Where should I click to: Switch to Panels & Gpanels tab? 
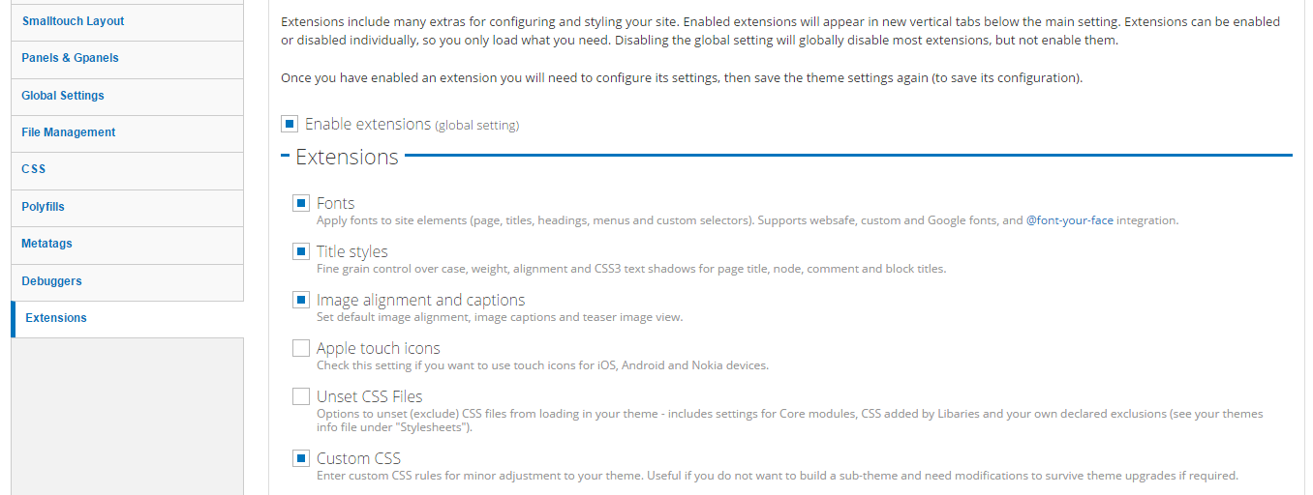127,58
